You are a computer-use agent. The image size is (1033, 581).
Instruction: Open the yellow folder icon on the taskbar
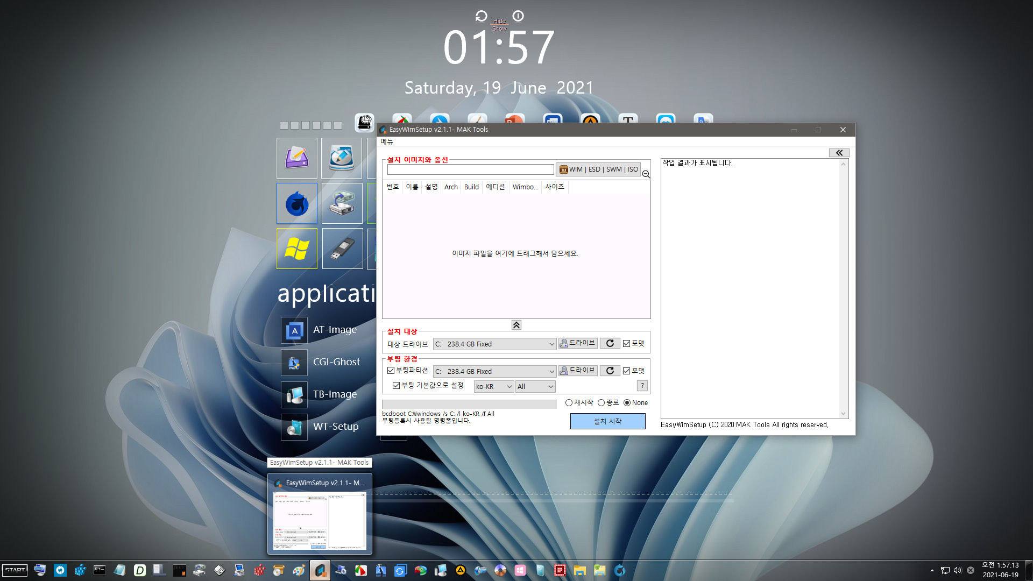point(580,570)
